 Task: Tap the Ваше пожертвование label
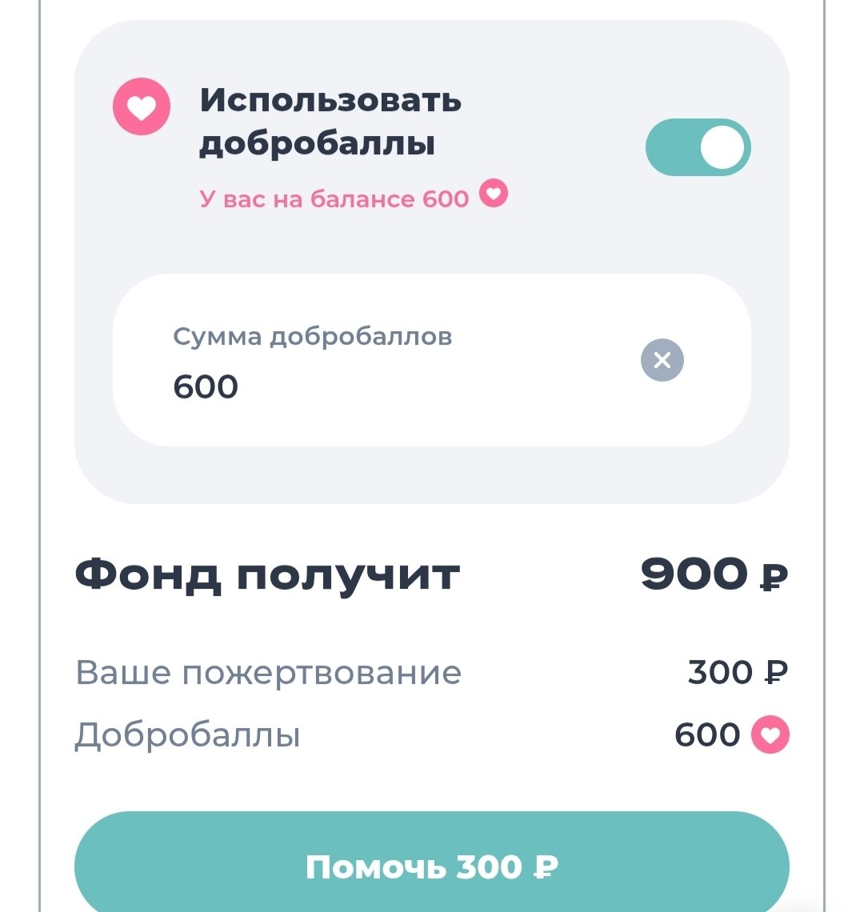point(268,673)
